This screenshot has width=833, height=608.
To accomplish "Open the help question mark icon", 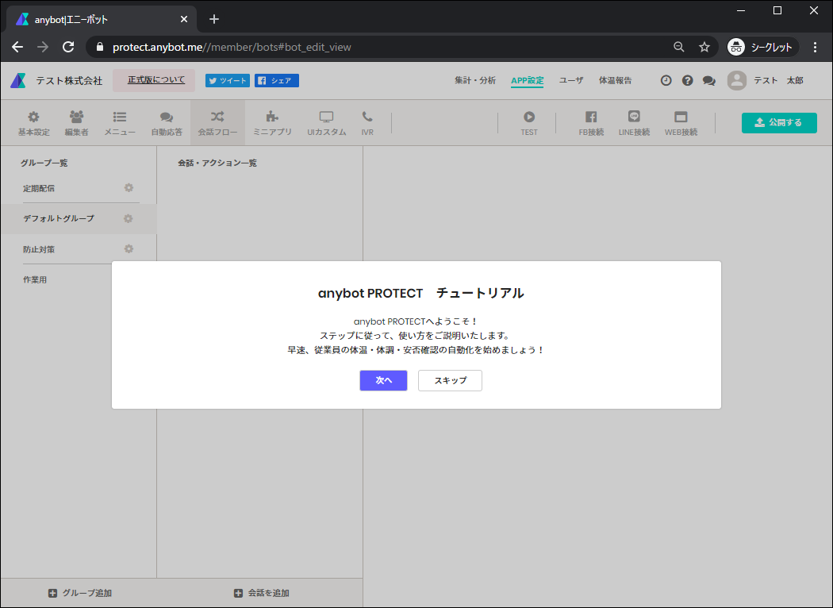I will [x=687, y=79].
